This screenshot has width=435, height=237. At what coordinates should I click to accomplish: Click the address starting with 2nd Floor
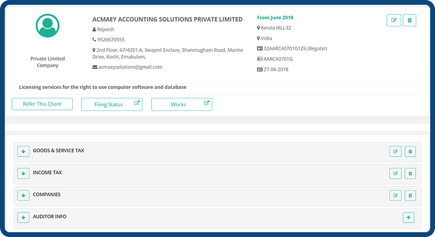click(x=168, y=53)
